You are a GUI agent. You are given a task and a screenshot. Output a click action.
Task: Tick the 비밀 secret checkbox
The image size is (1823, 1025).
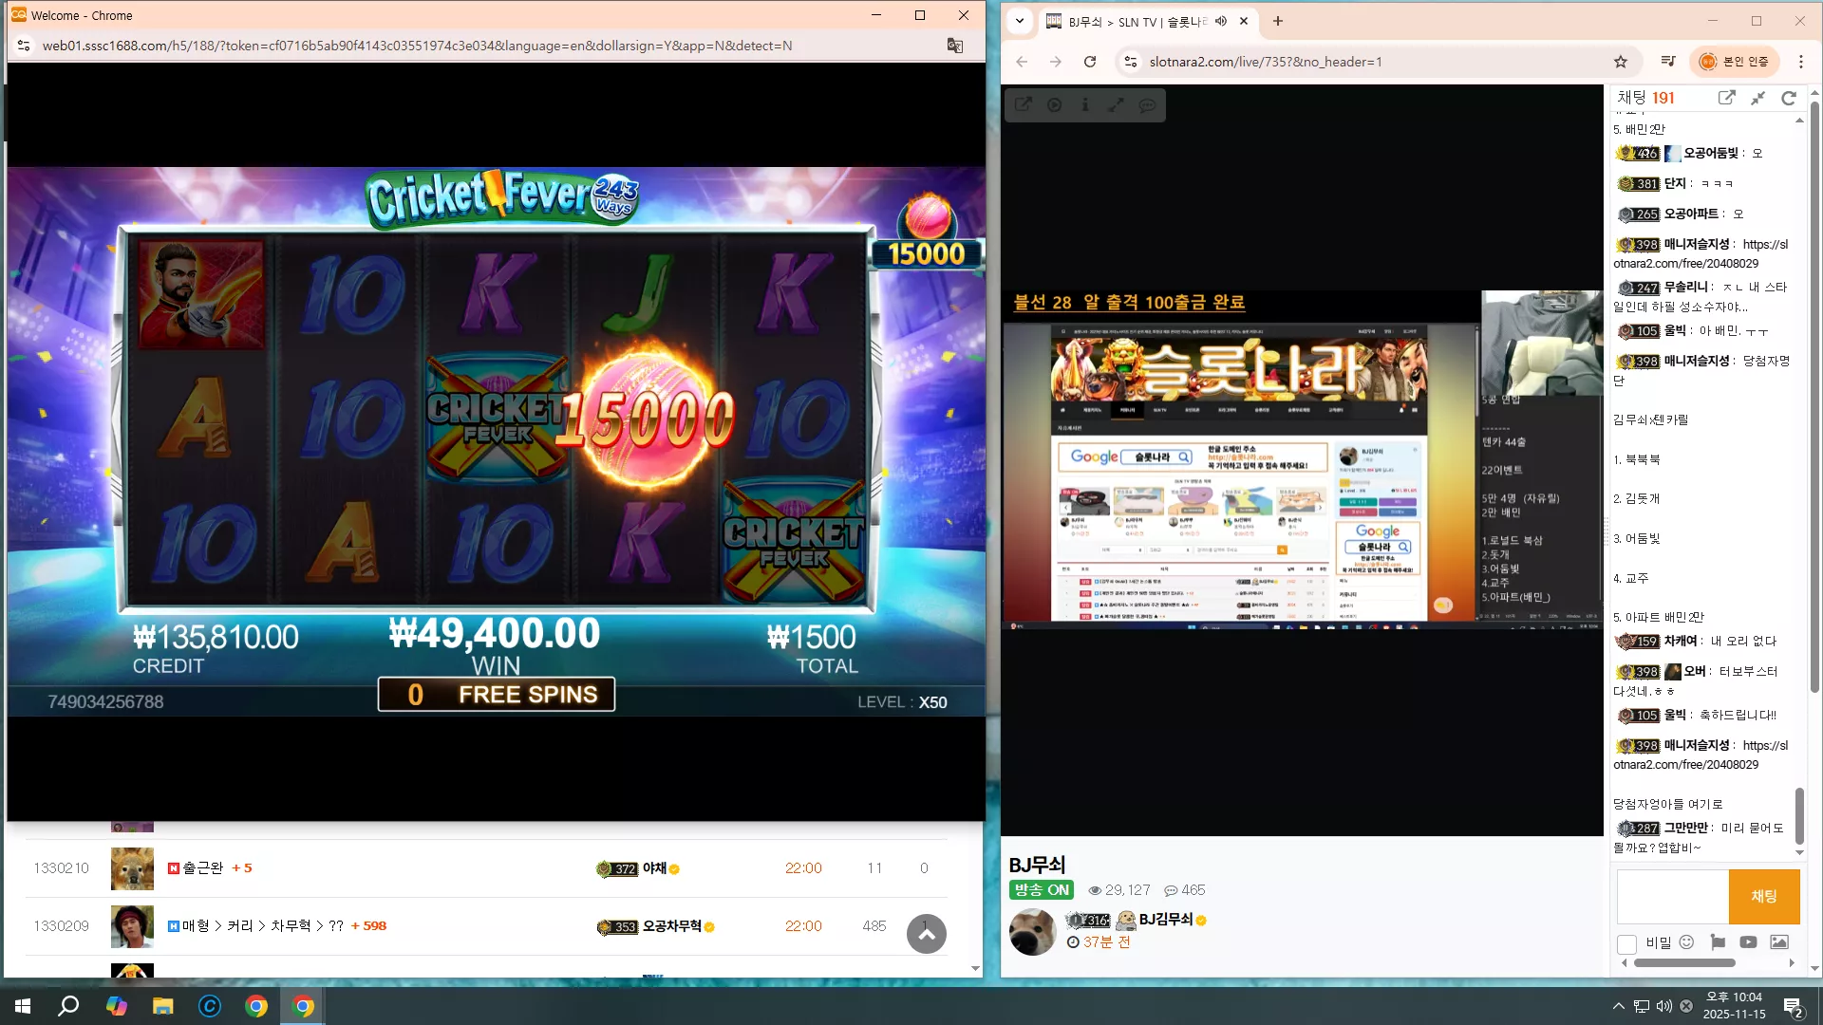point(1626,943)
